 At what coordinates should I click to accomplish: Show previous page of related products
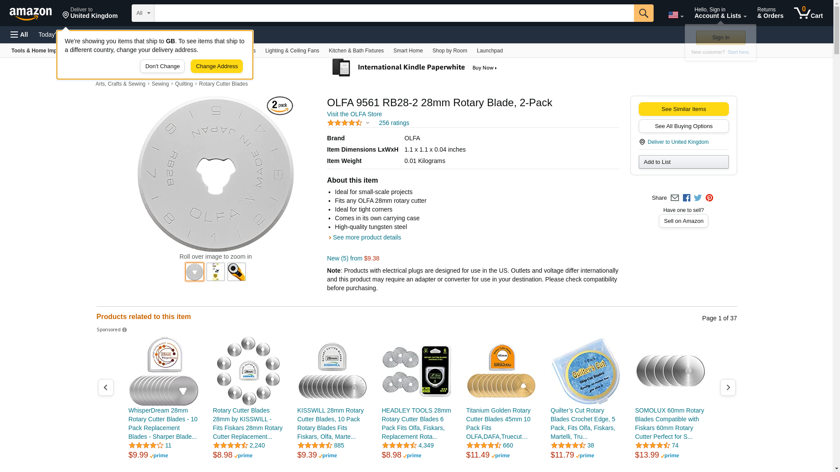point(105,388)
